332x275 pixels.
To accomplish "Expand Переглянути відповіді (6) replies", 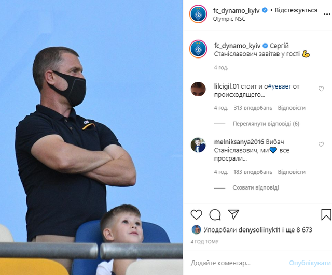I will [266, 124].
